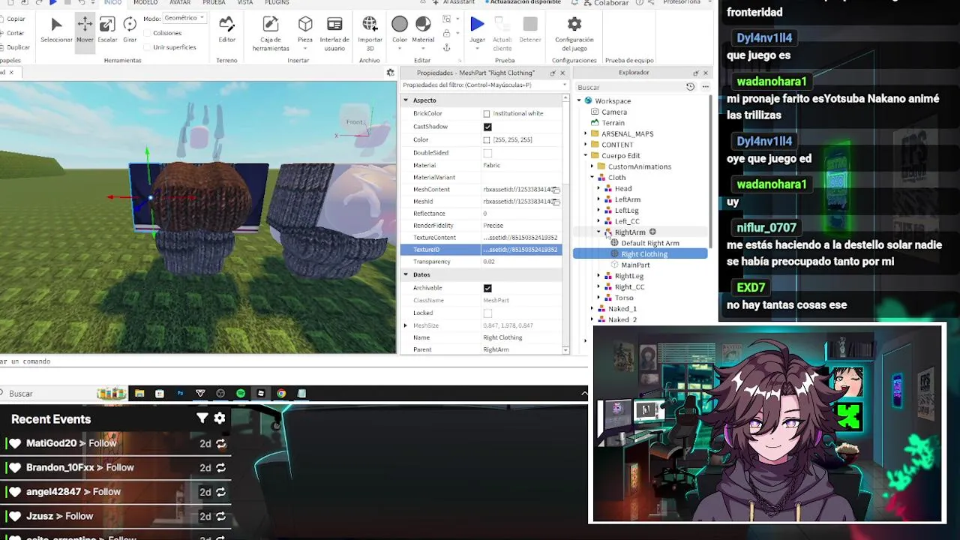The height and width of the screenshot is (540, 960).
Task: Click the Explorer history filter icon
Action: coord(691,87)
